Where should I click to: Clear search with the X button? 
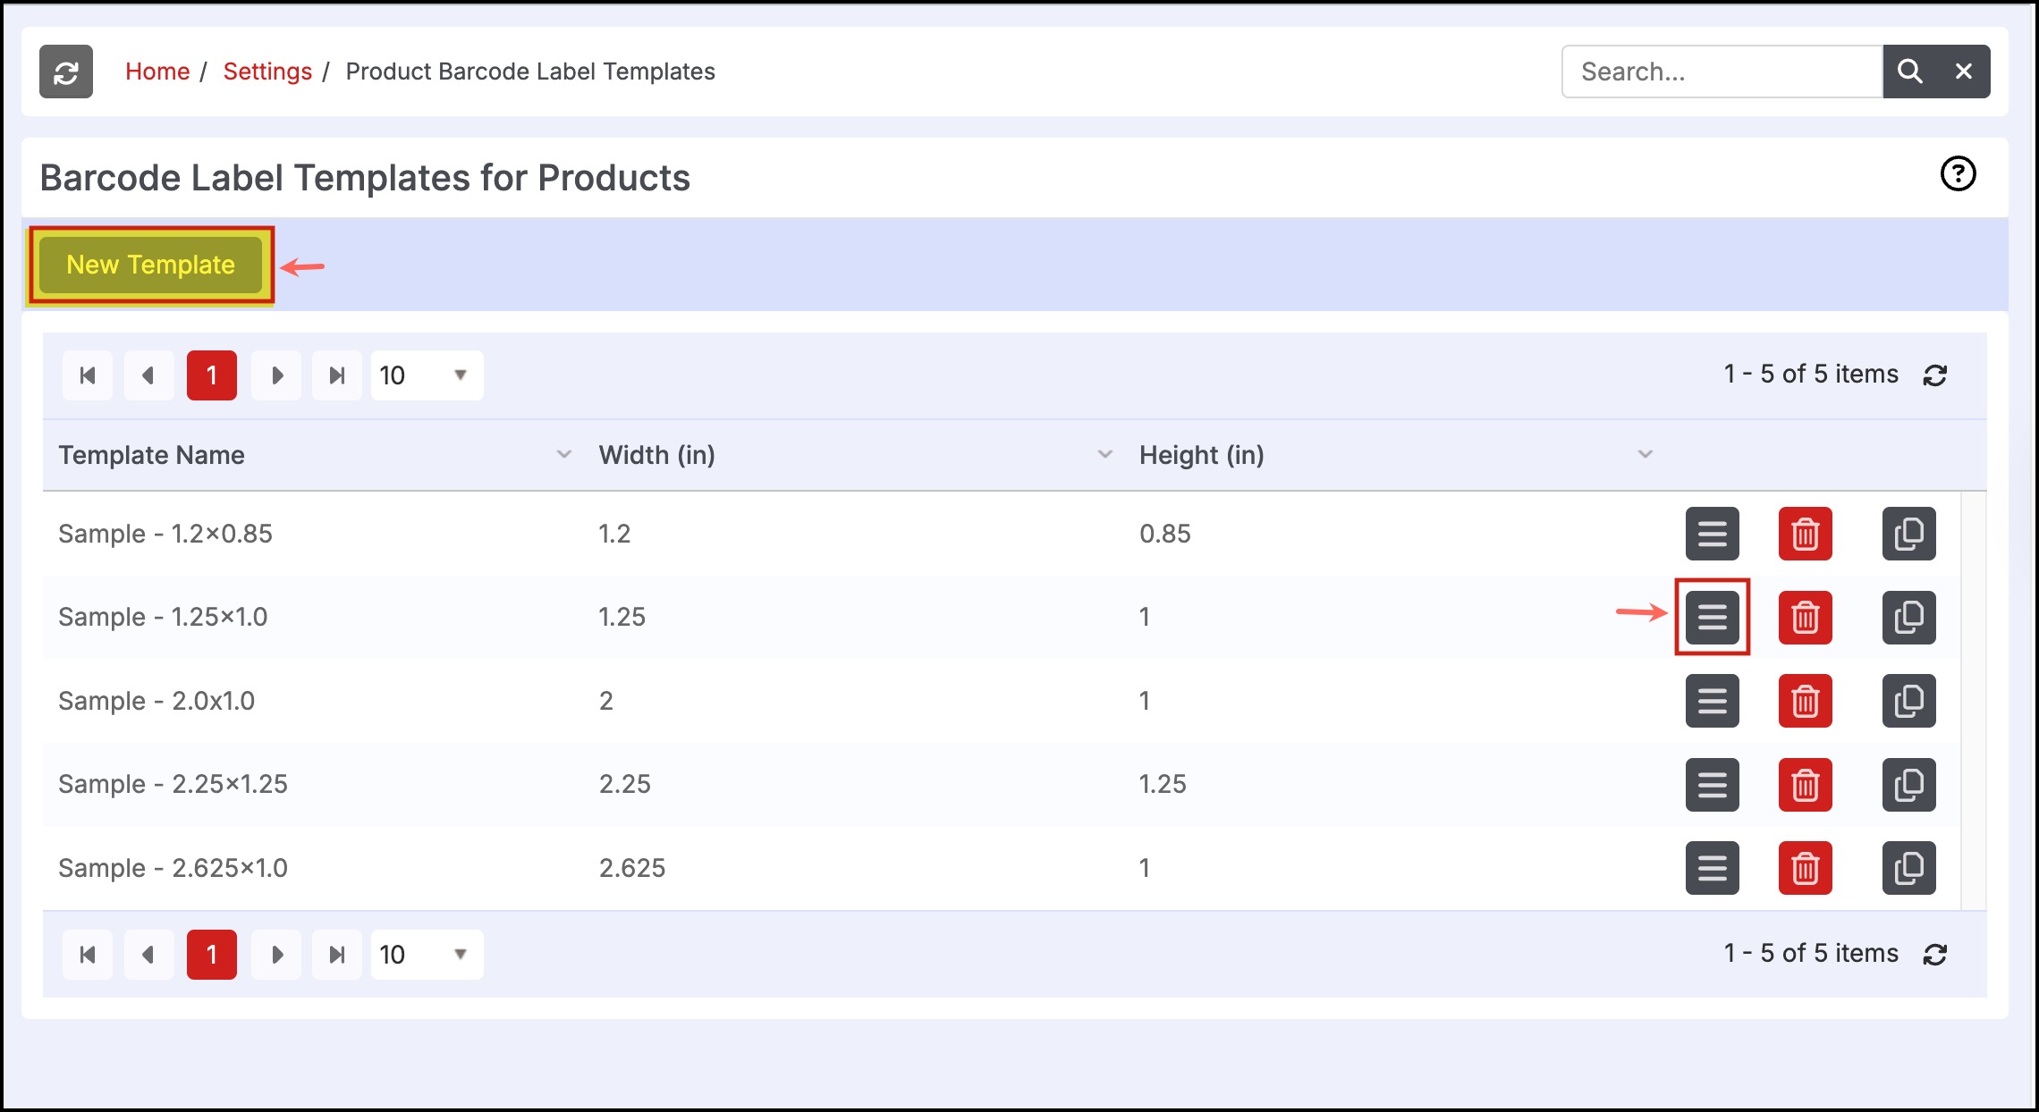[1963, 72]
